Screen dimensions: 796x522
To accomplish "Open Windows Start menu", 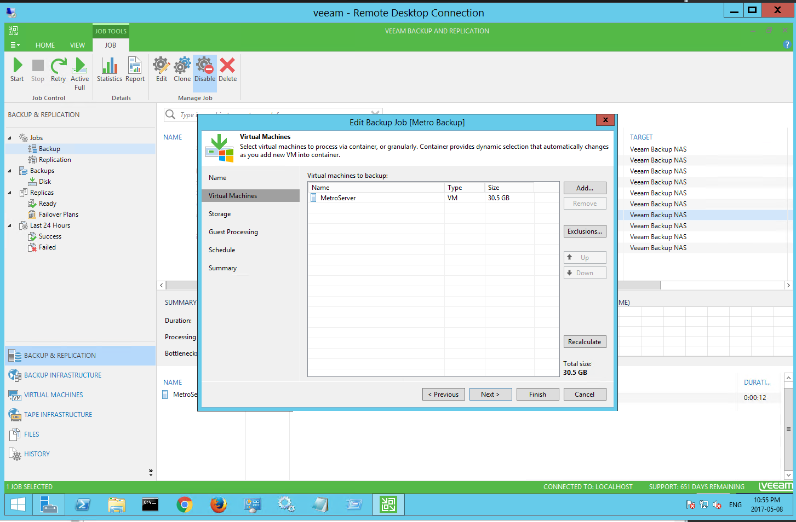I will coord(18,504).
